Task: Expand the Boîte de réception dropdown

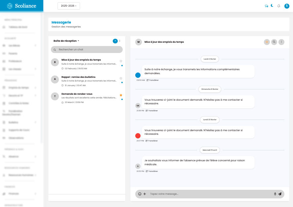Action: 66,41
